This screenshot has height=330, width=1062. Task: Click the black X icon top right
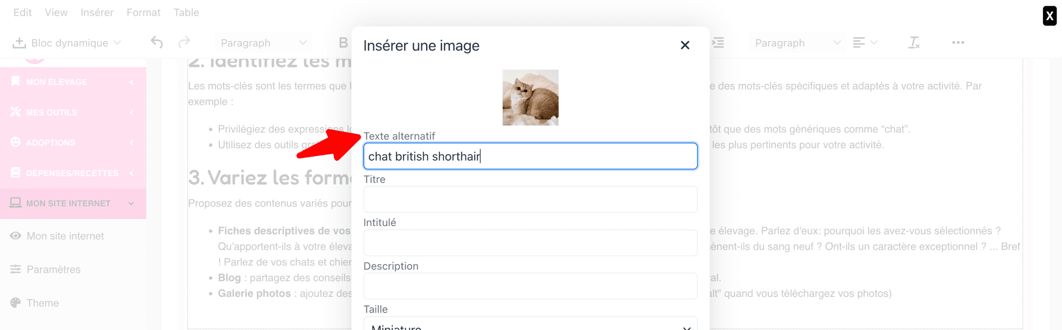(1050, 16)
